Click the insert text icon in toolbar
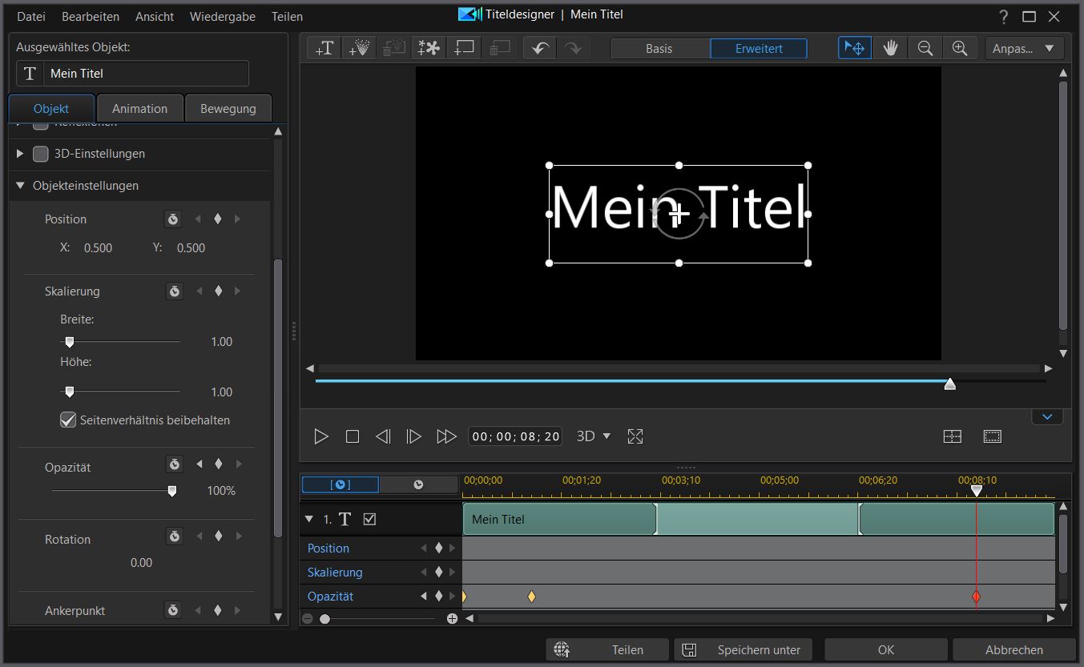 pyautogui.click(x=324, y=48)
